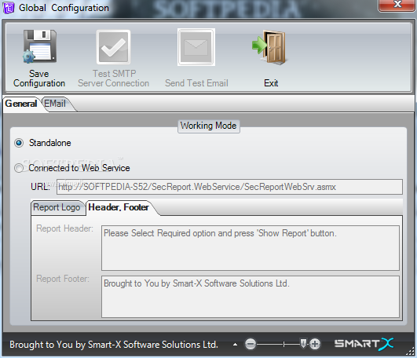The height and width of the screenshot is (358, 417).
Task: Click the zoom slider track center tick
Action: tap(283, 344)
